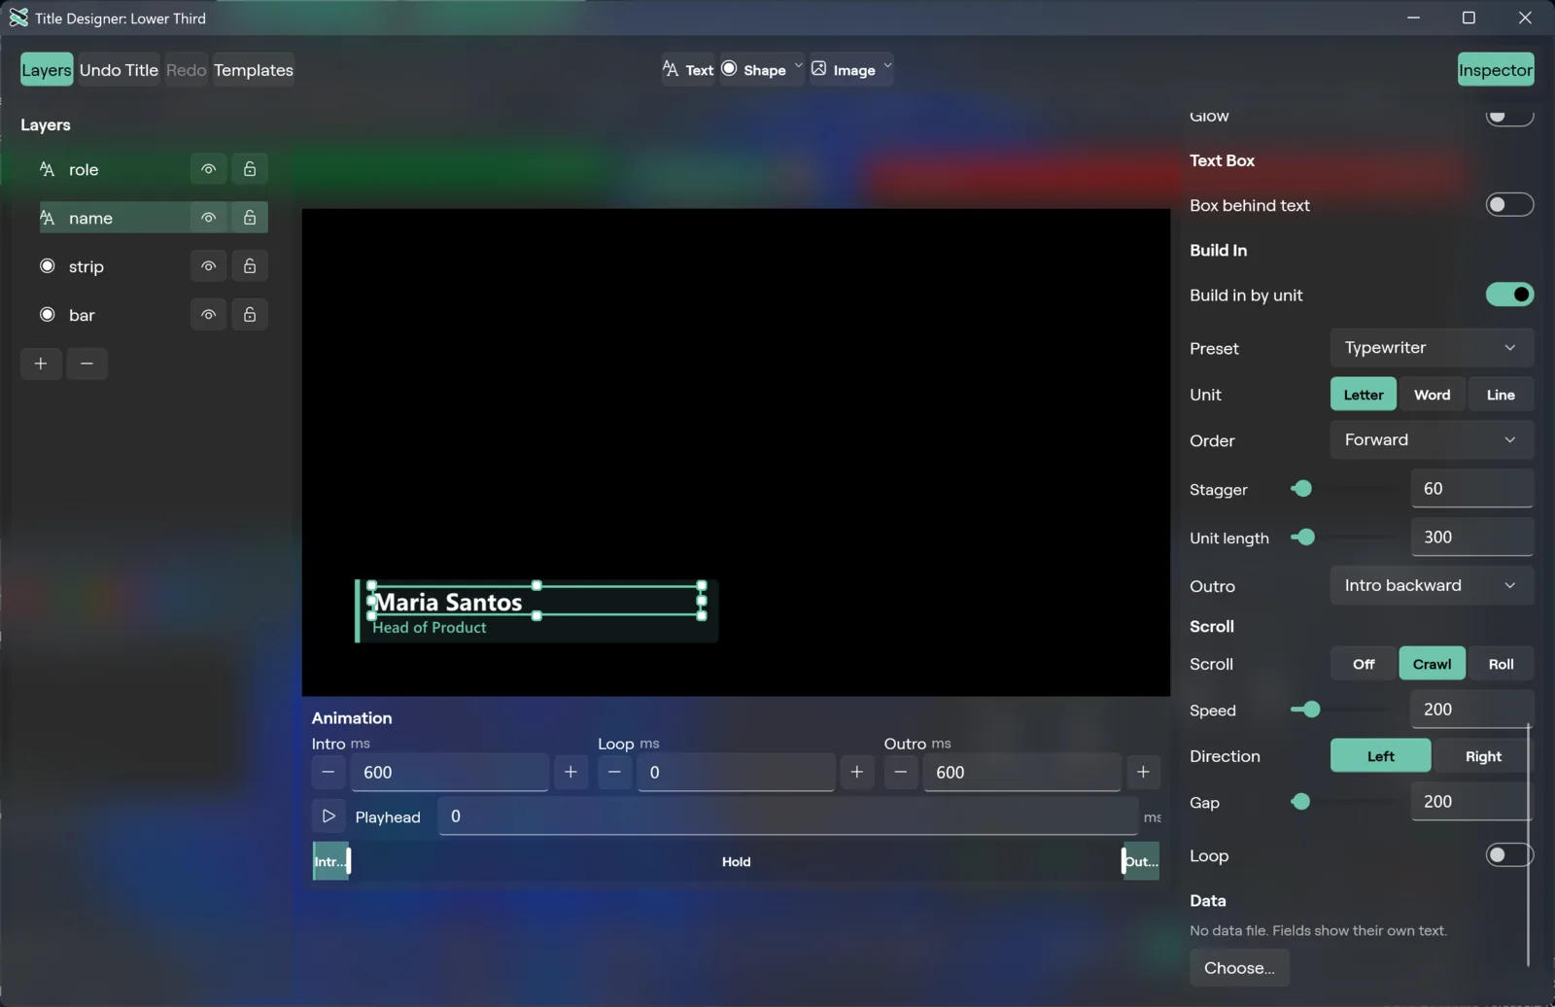The image size is (1555, 1007).
Task: Decrease Loop duration
Action: [614, 773]
